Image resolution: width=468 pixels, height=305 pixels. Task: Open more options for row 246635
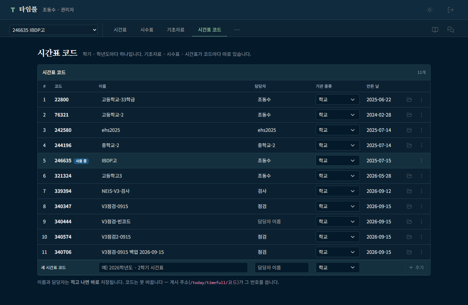pyautogui.click(x=422, y=161)
